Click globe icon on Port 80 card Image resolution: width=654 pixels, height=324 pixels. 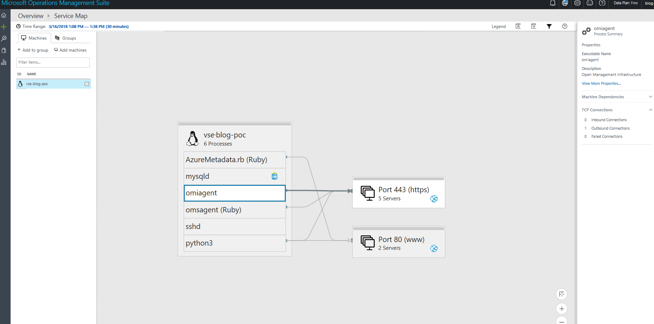(434, 248)
